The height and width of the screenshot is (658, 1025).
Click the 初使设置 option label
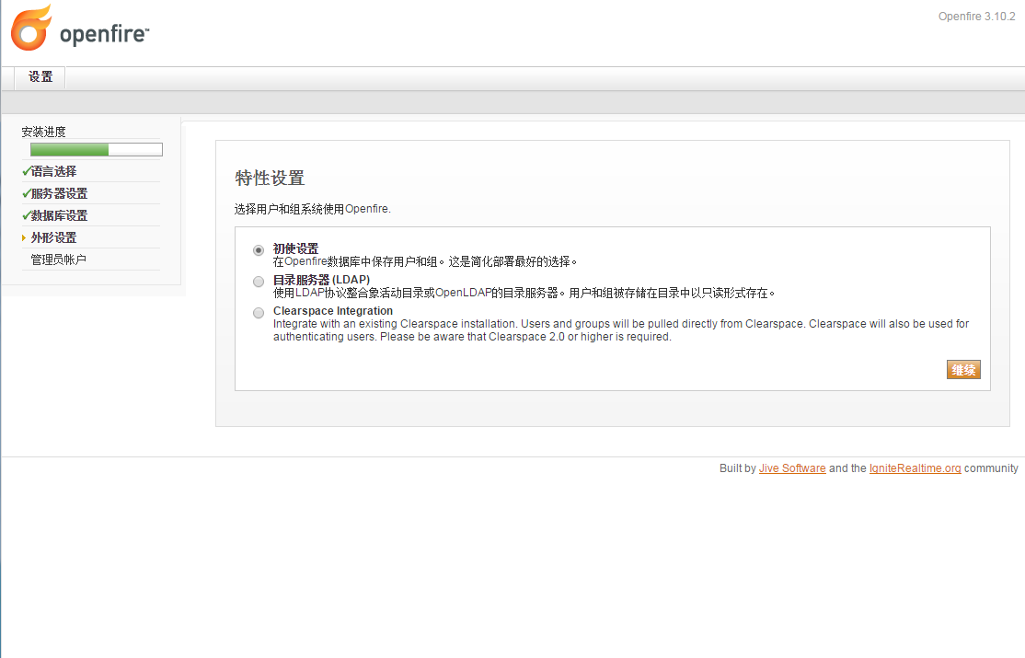click(295, 248)
